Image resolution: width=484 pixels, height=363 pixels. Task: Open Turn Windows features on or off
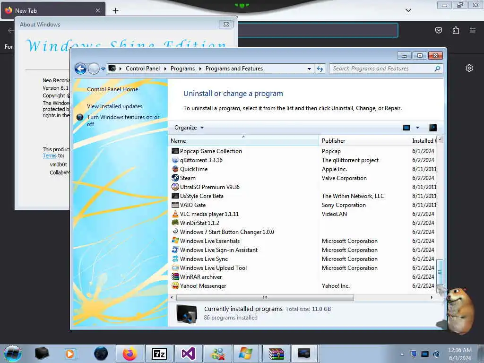tap(123, 121)
